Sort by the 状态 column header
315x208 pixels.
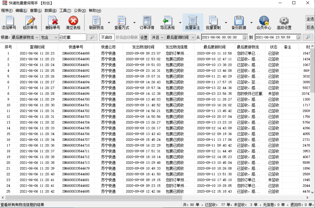[x=274, y=47]
